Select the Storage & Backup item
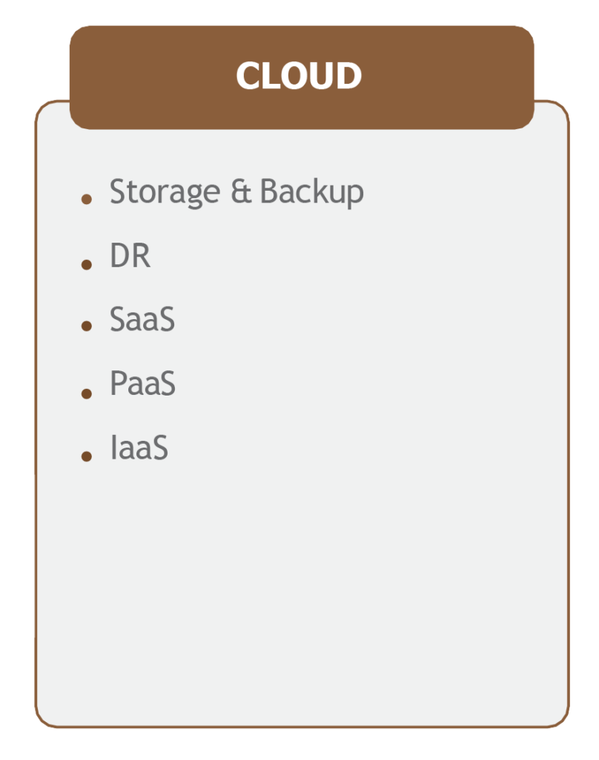This screenshot has height=760, width=599. pos(236,192)
